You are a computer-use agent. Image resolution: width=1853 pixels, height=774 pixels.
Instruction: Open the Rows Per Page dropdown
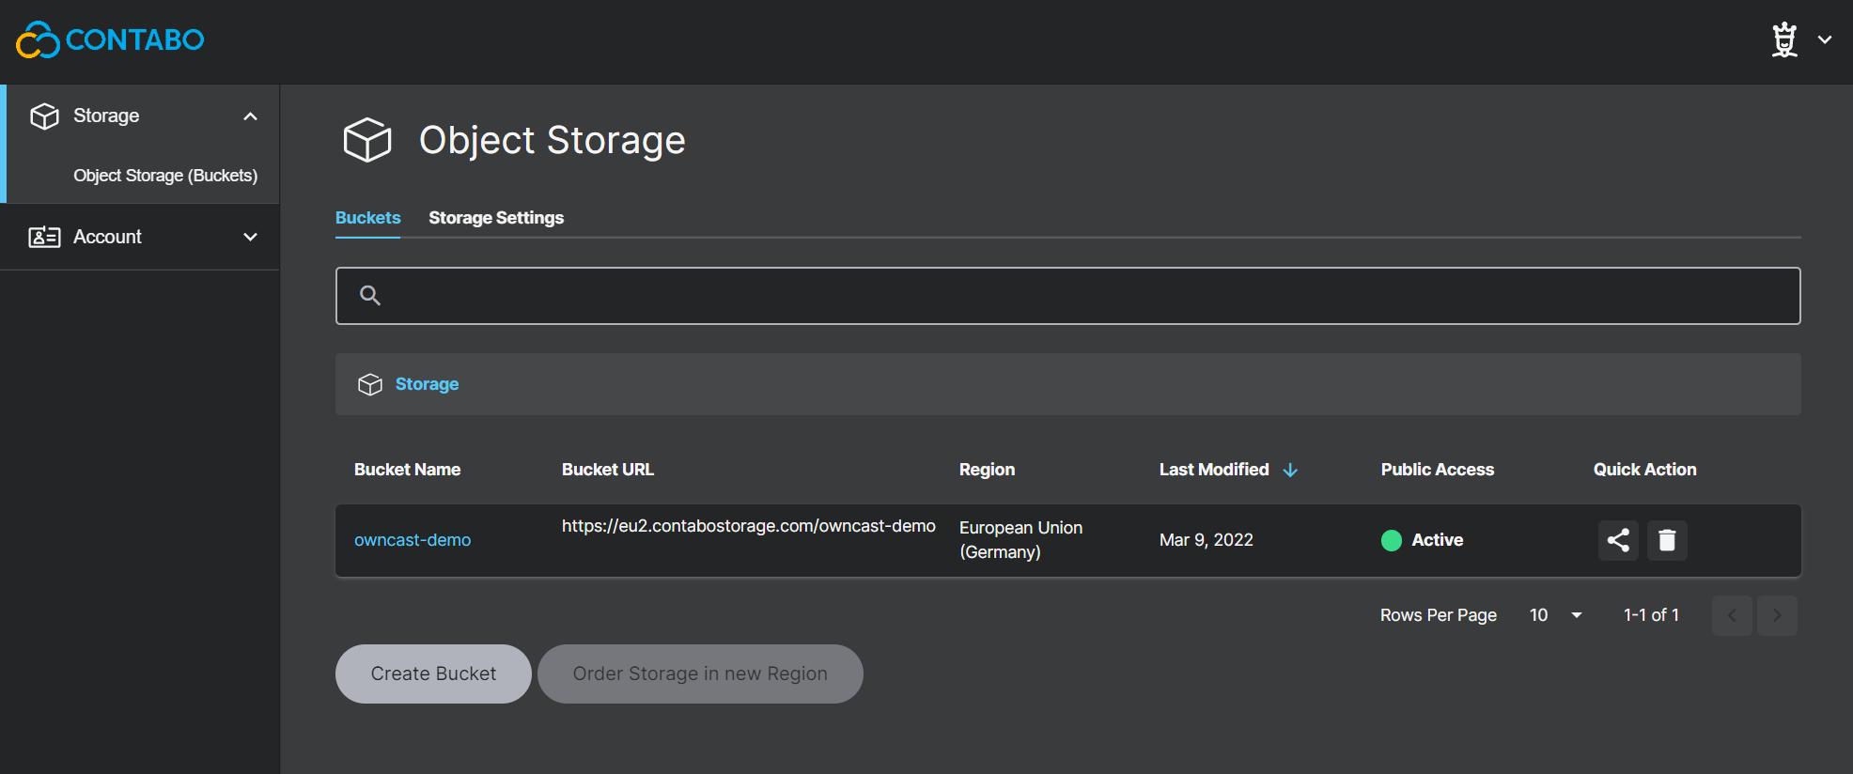[x=1556, y=615]
